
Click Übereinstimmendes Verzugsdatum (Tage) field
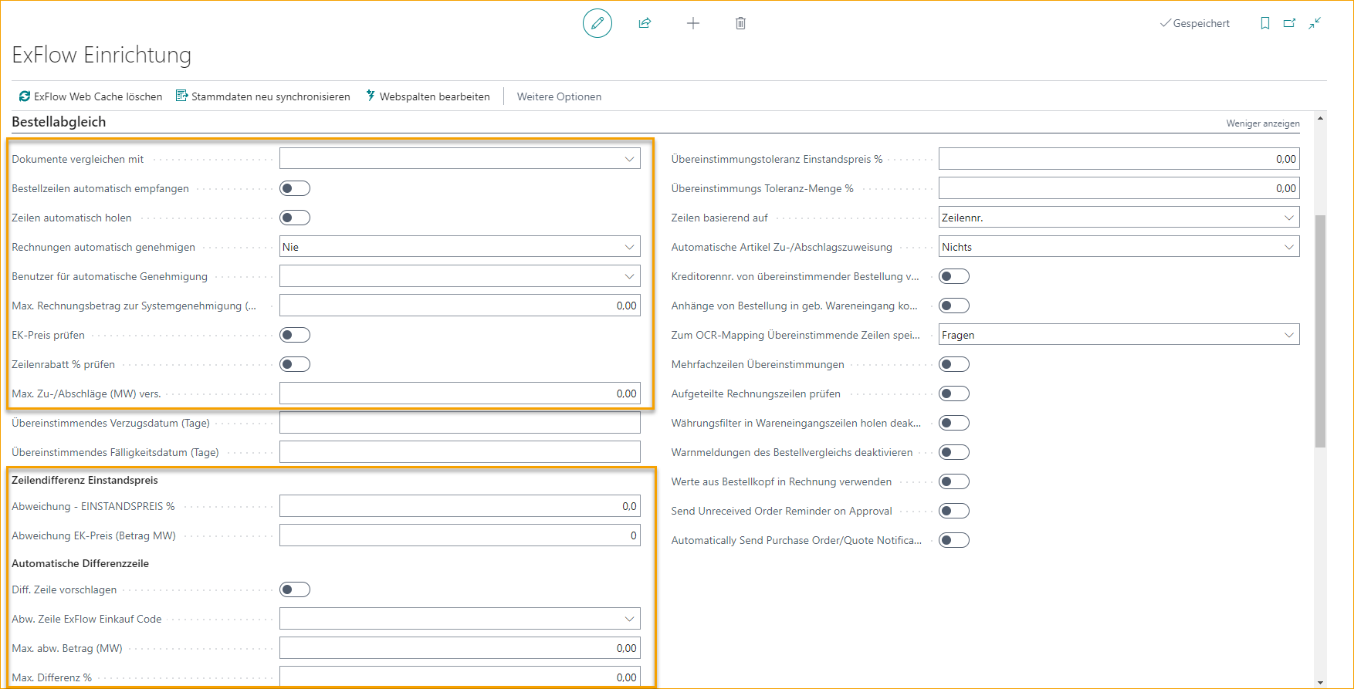(x=460, y=423)
